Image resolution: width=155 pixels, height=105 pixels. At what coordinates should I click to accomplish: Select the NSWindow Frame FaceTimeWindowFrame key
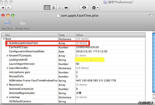pos(33,81)
